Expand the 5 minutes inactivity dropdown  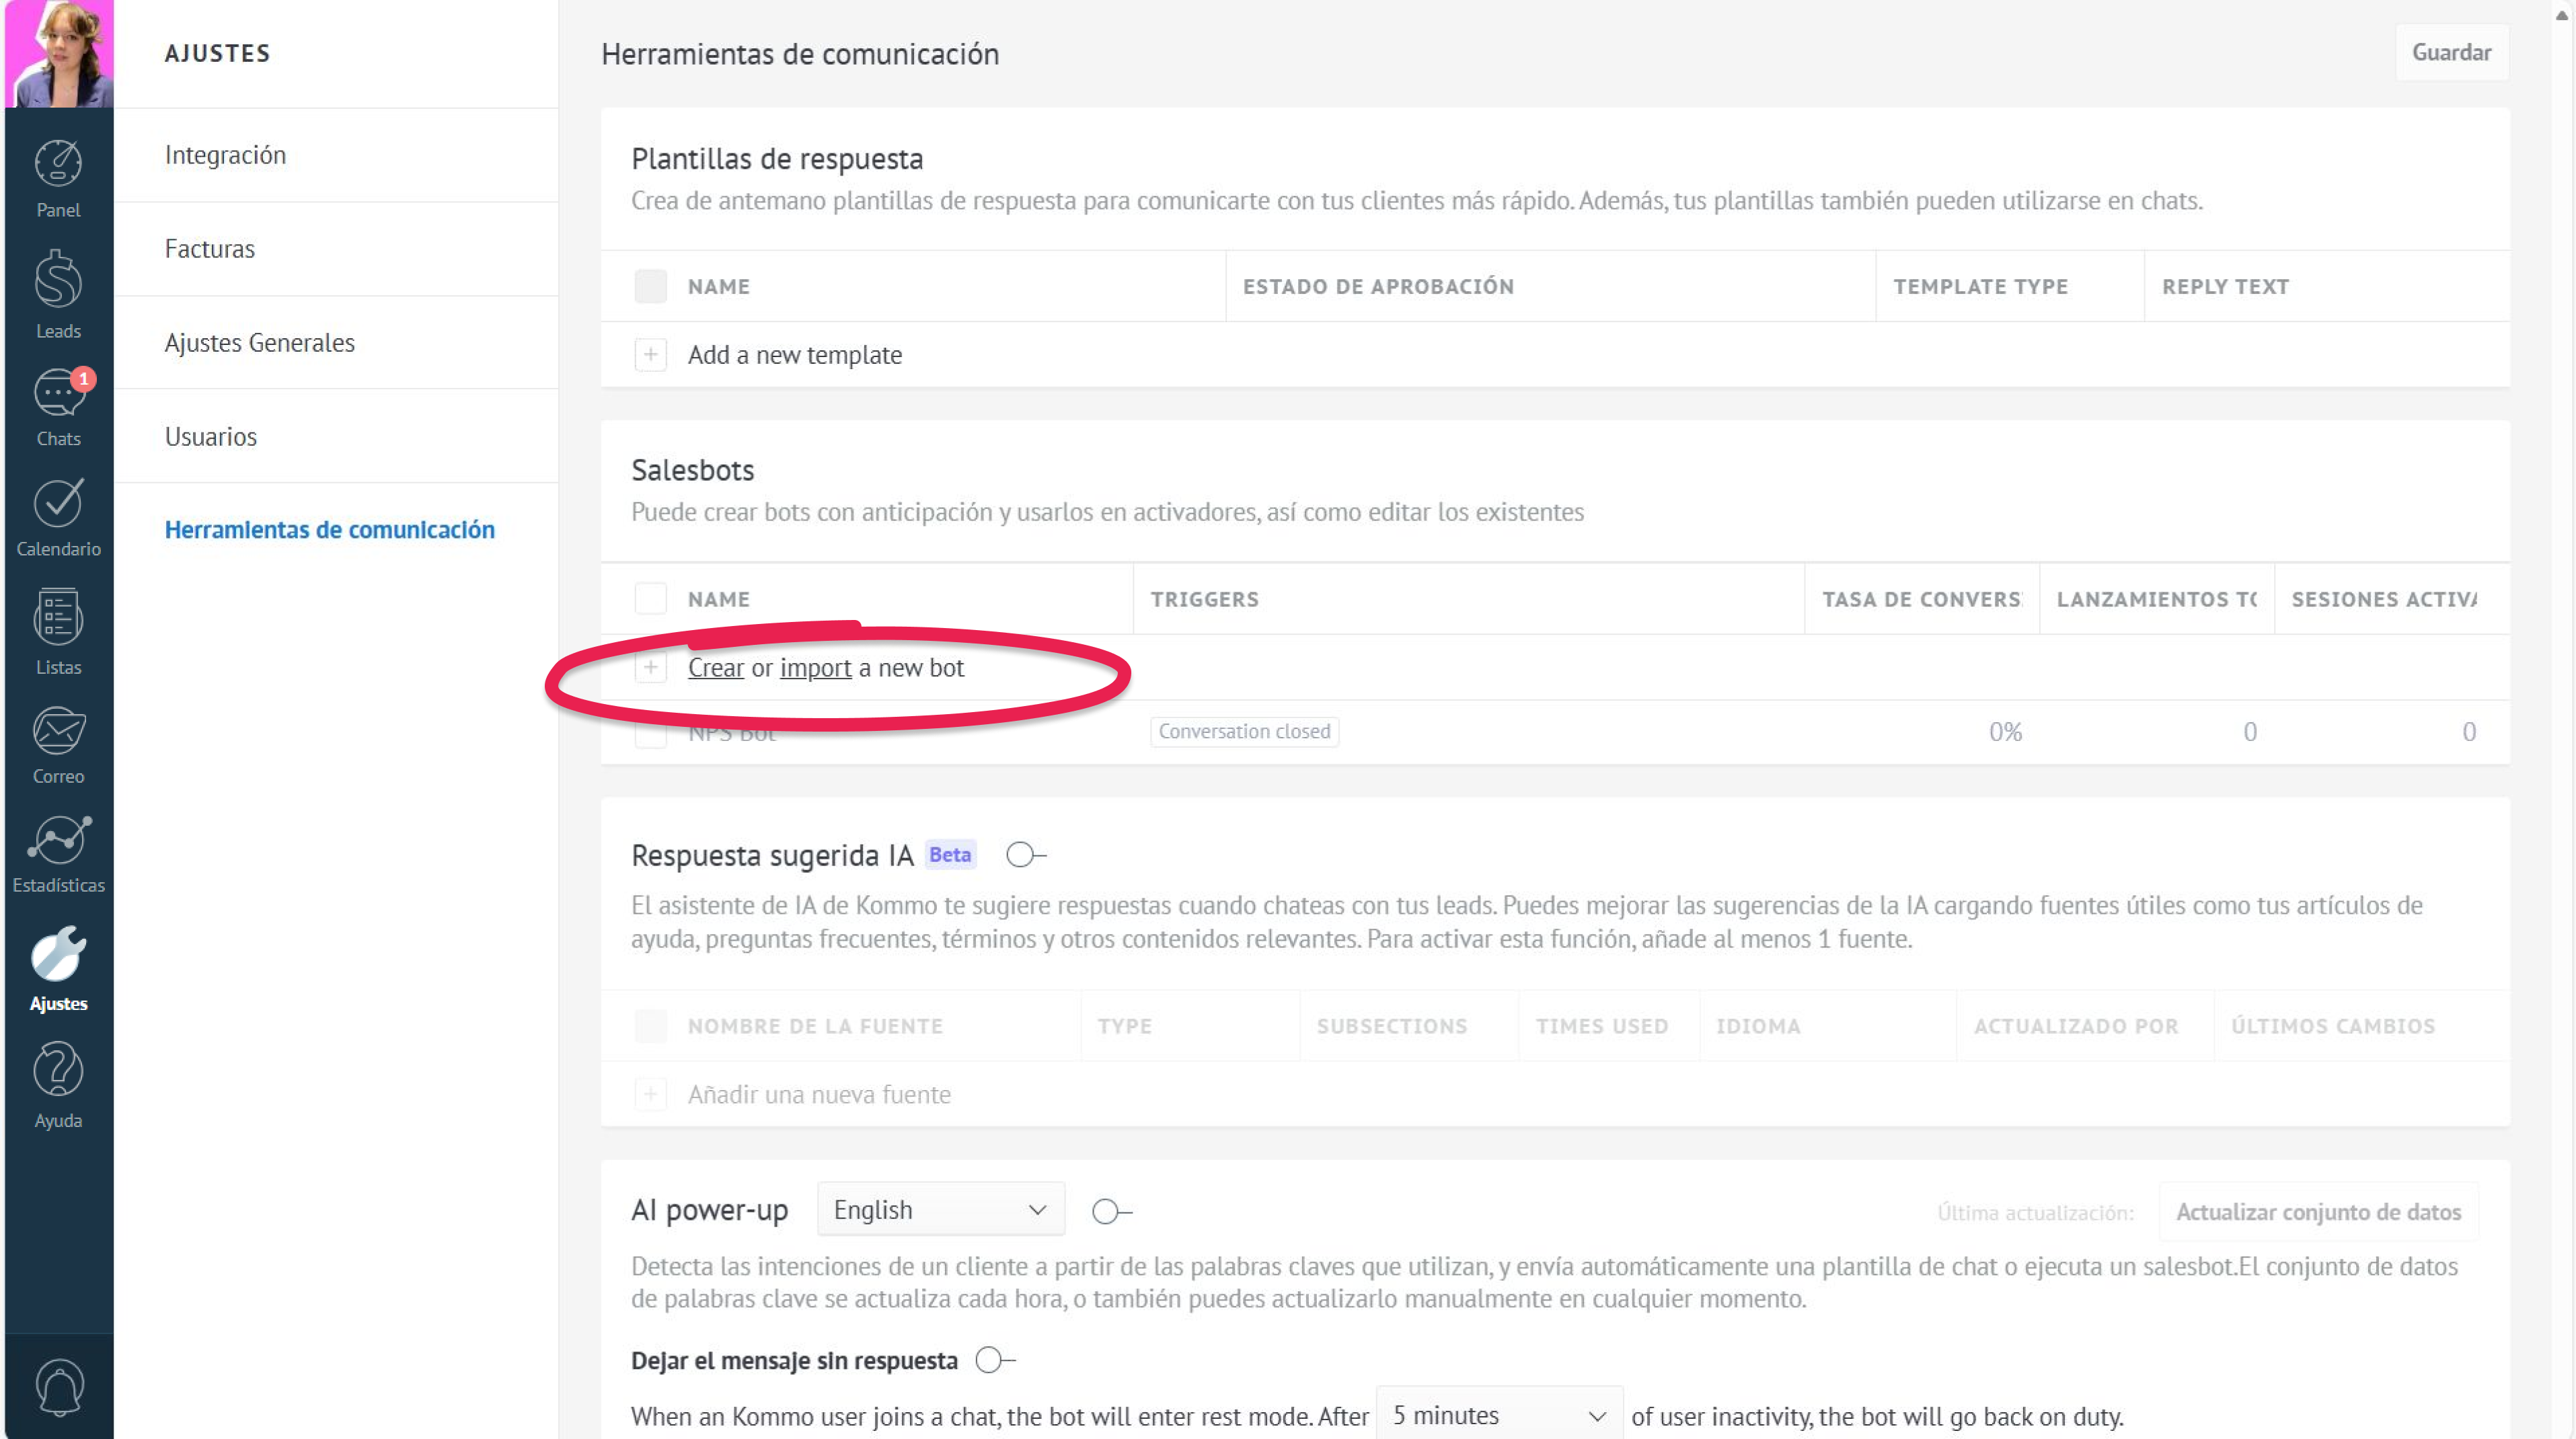pyautogui.click(x=1498, y=1415)
